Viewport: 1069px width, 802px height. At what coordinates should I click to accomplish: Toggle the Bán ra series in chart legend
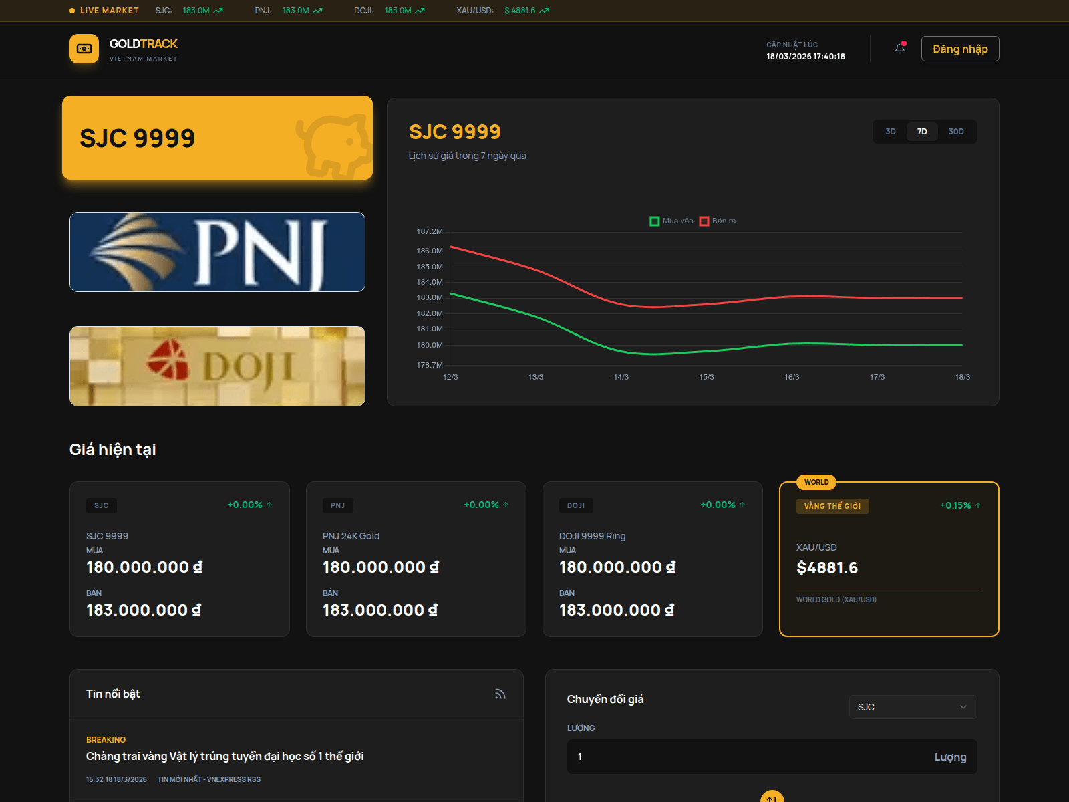click(x=718, y=221)
